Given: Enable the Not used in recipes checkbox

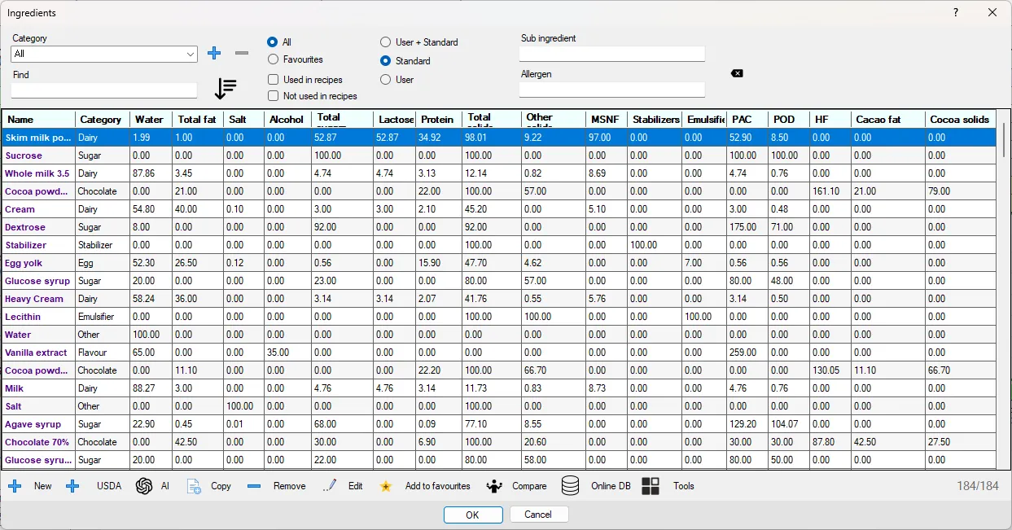Looking at the screenshot, I should pos(274,96).
